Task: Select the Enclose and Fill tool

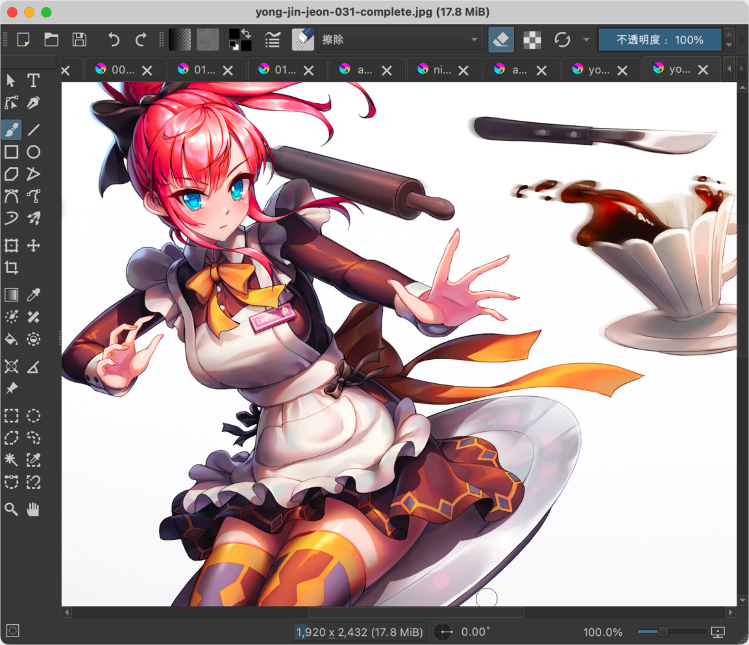Action: click(x=33, y=340)
